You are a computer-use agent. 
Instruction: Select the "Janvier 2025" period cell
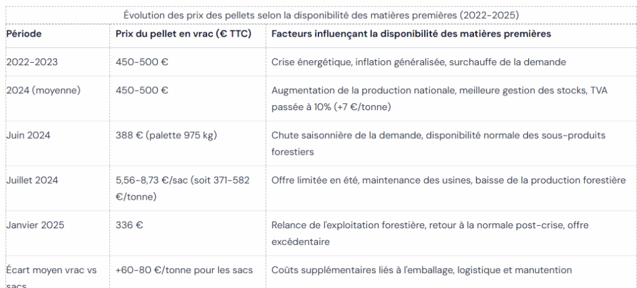click(x=35, y=225)
